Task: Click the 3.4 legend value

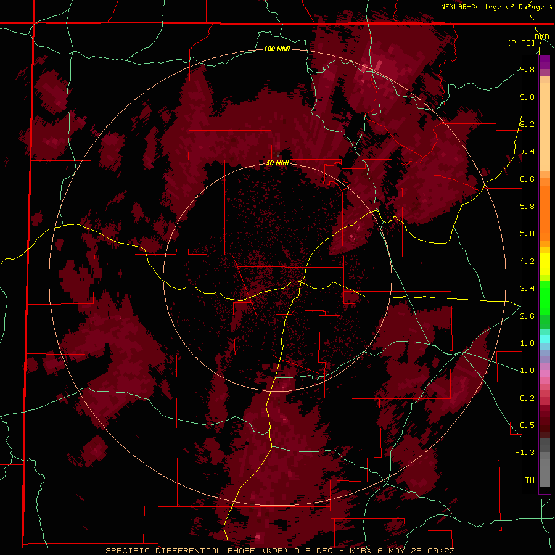Action: (527, 289)
